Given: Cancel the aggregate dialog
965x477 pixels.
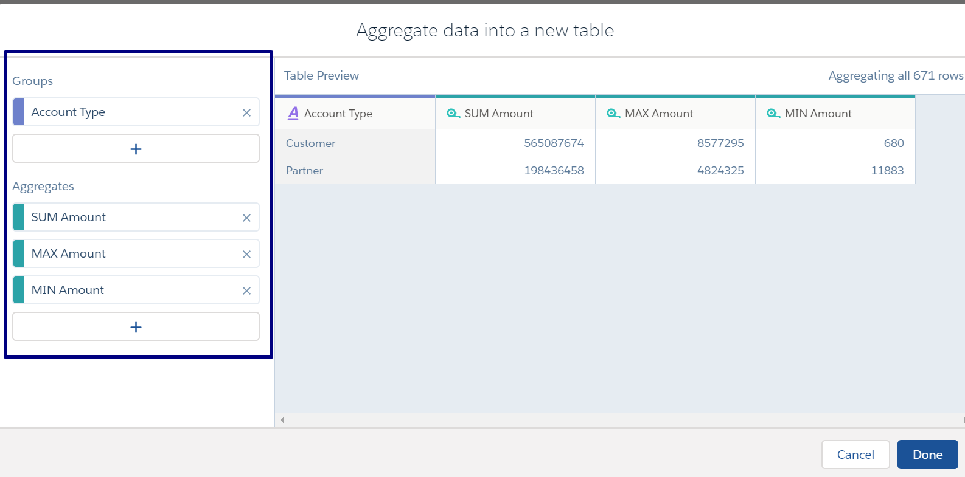Looking at the screenshot, I should 855,455.
